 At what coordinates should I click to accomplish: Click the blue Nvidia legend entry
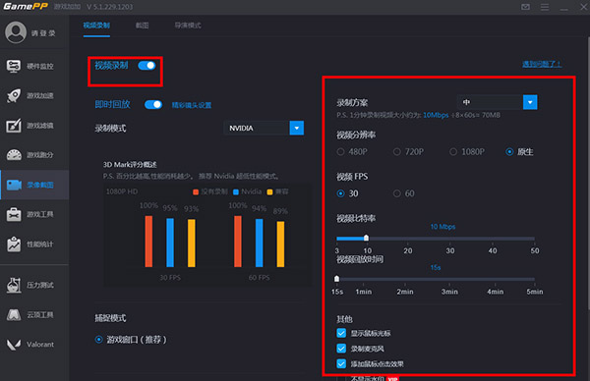pyautogui.click(x=247, y=191)
